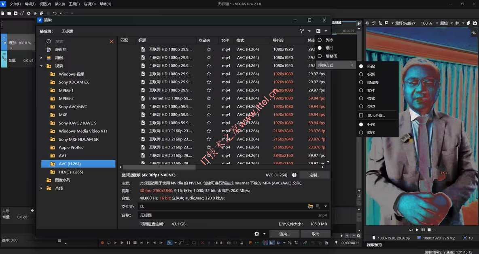Collapse the 视频 folder tree
The height and width of the screenshot is (254, 479).
[41, 66]
